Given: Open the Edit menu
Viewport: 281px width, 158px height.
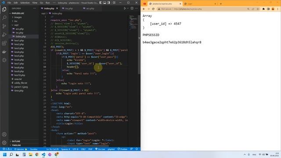Looking at the screenshot, I should tap(16, 3).
